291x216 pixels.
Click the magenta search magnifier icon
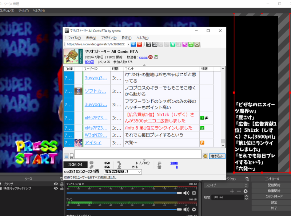pyautogui.click(x=185, y=44)
